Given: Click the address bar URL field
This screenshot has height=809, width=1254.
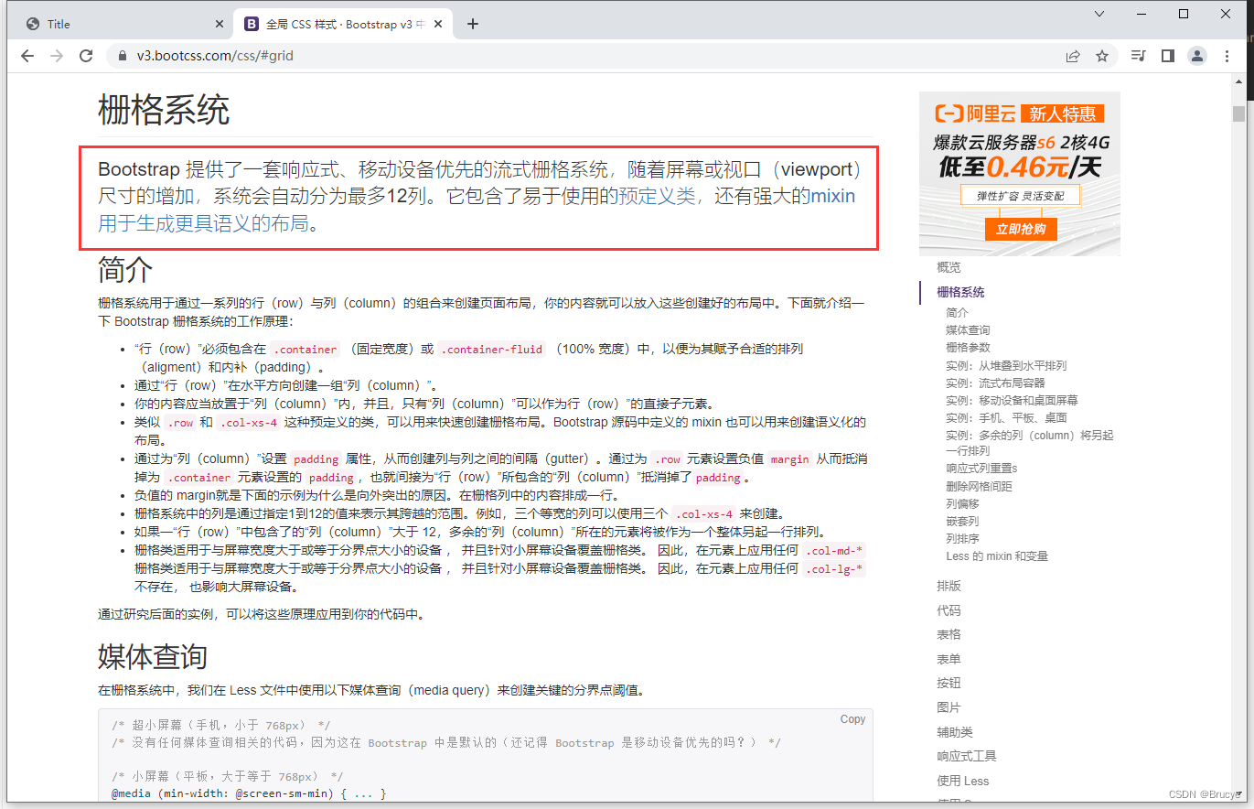Looking at the screenshot, I should tap(585, 56).
